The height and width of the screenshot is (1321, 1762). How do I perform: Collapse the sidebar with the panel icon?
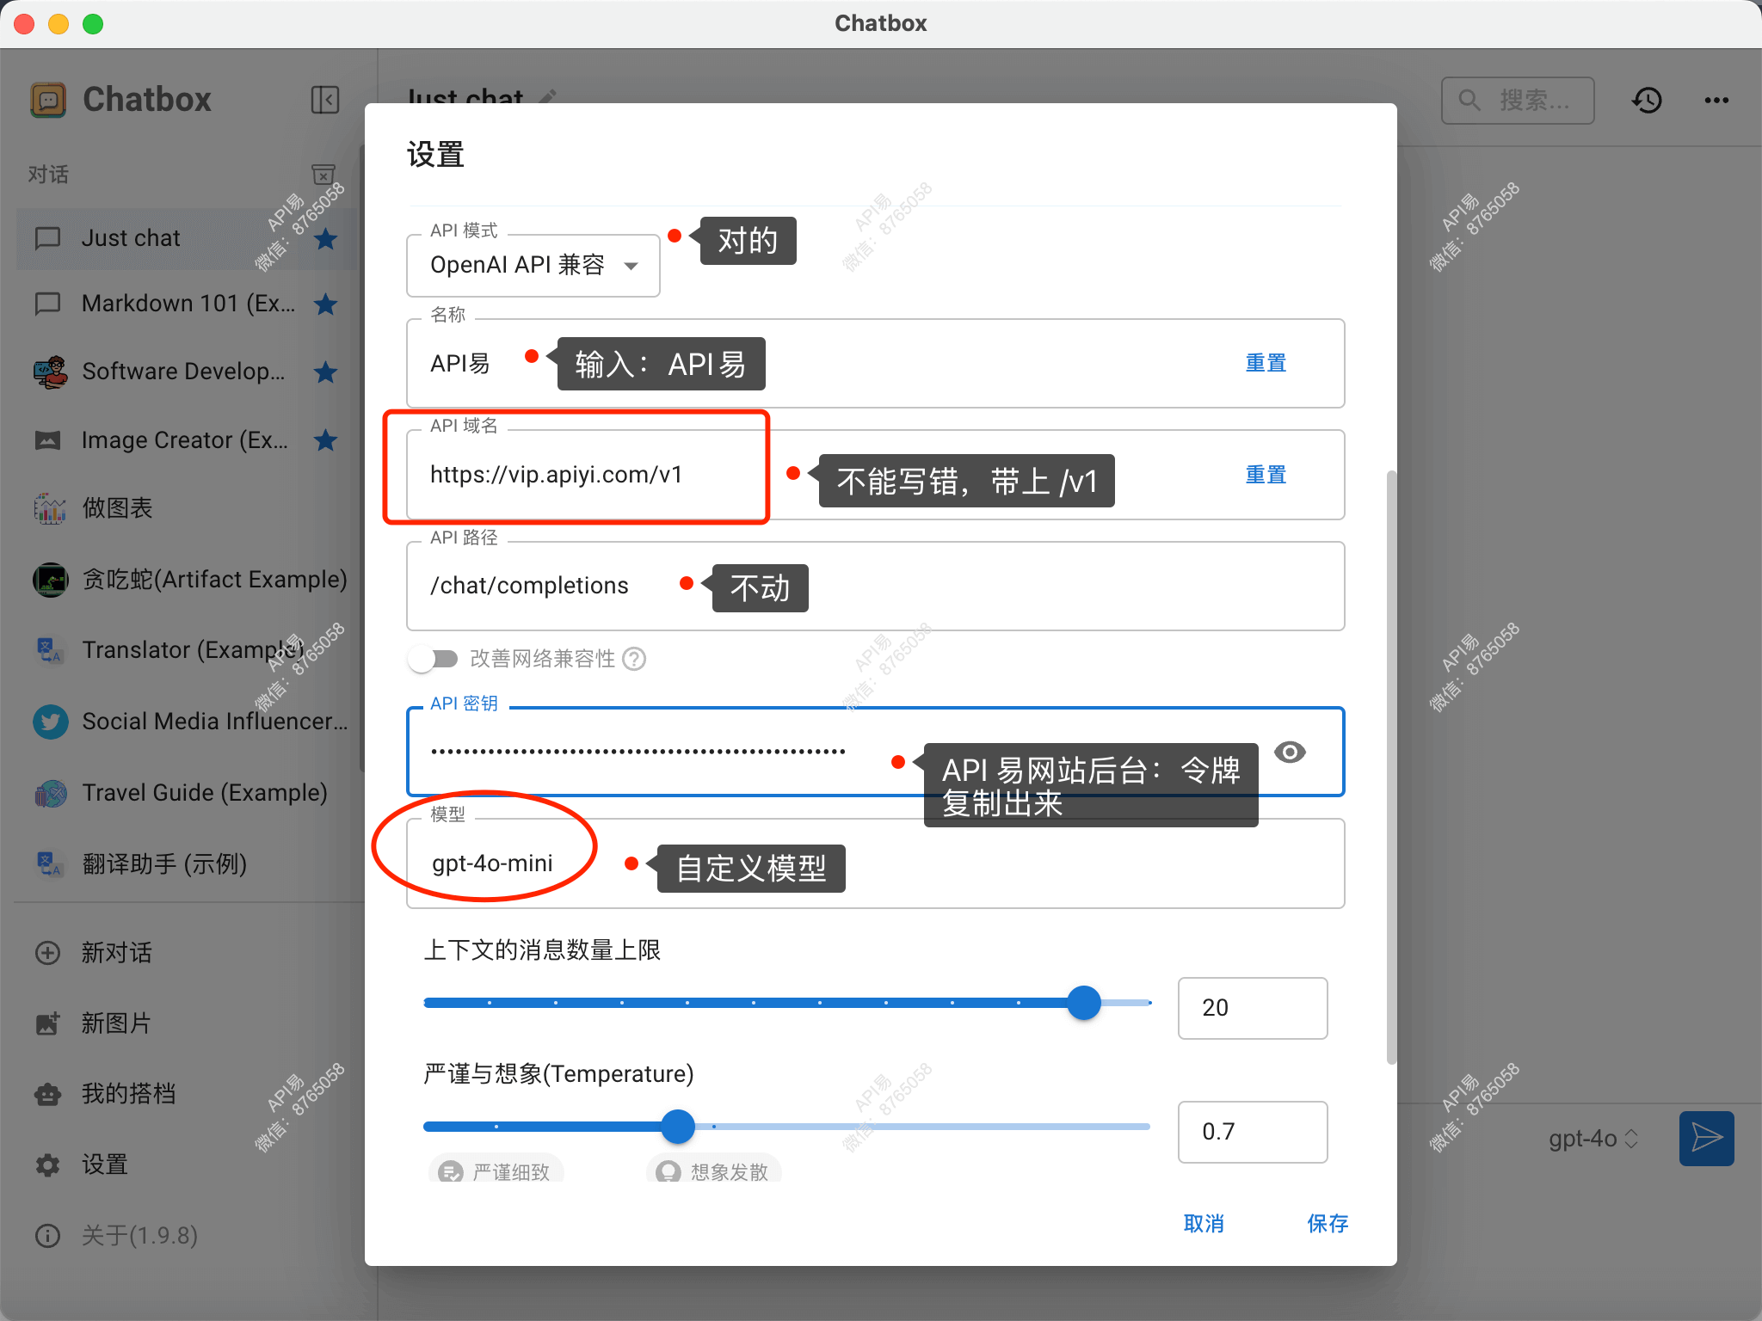[324, 99]
